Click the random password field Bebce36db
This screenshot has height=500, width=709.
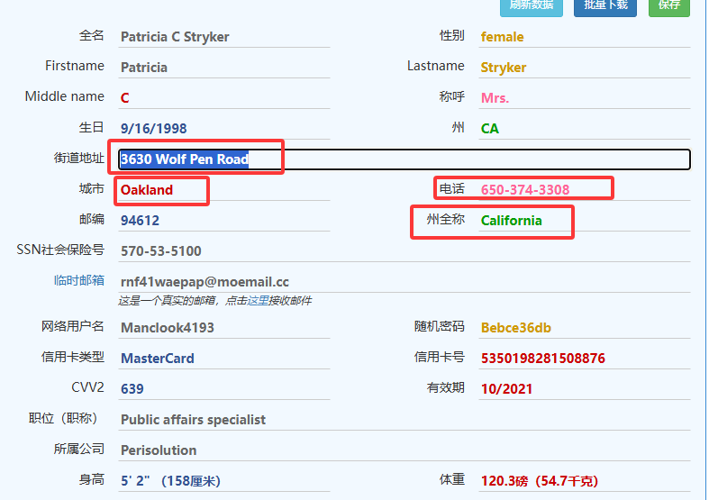(584, 328)
